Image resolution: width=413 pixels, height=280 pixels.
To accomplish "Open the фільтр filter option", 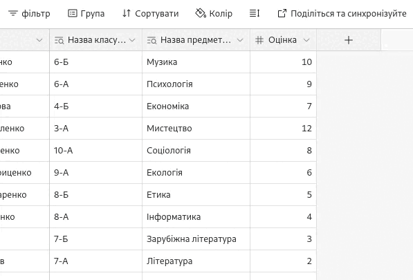I will 29,13.
